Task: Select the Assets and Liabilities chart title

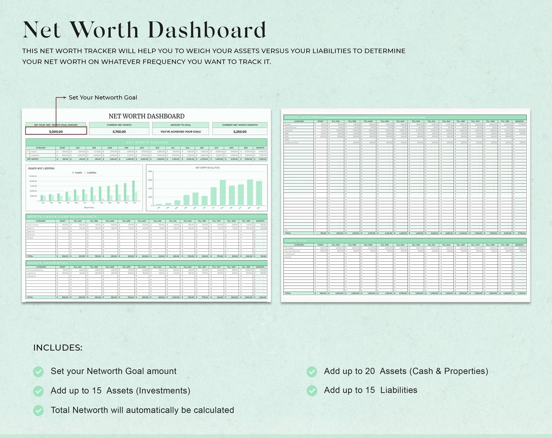Action: (x=41, y=168)
